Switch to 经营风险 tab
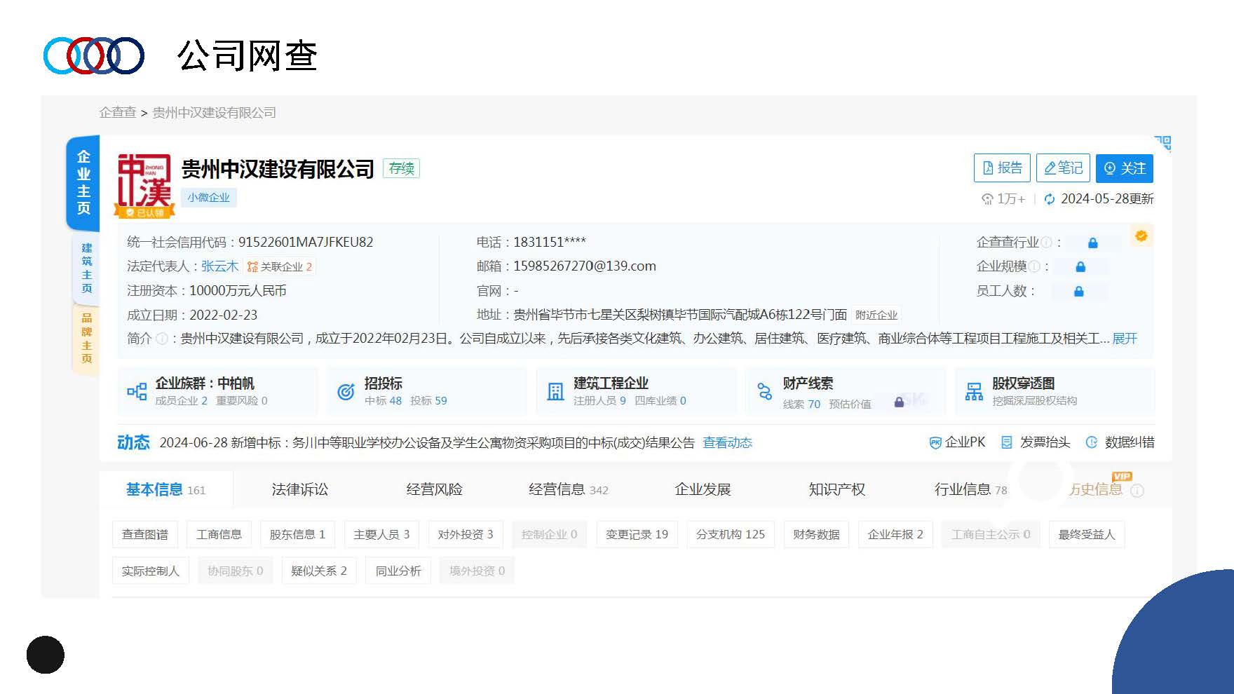 click(434, 489)
